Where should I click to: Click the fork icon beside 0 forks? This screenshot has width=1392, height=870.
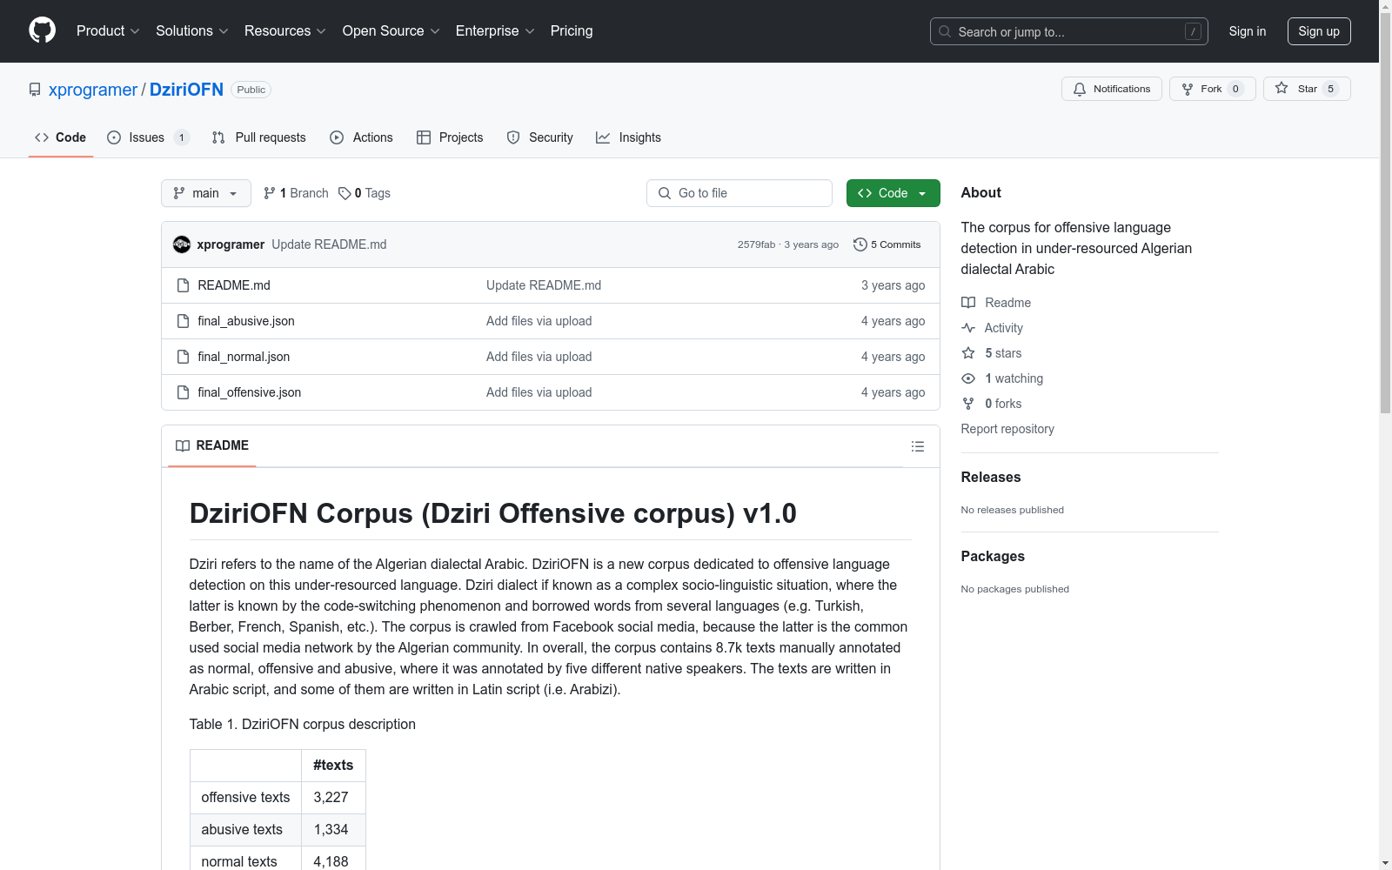[x=968, y=404]
